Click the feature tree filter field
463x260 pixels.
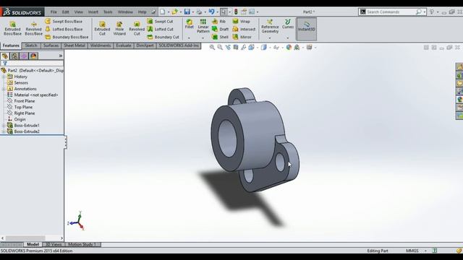click(x=32, y=64)
